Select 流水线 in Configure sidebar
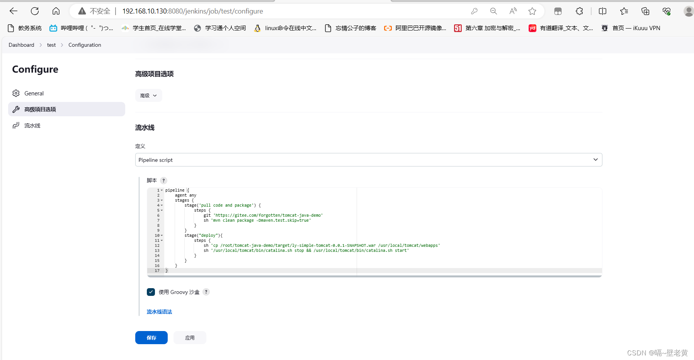Image resolution: width=694 pixels, height=360 pixels. click(x=66, y=126)
